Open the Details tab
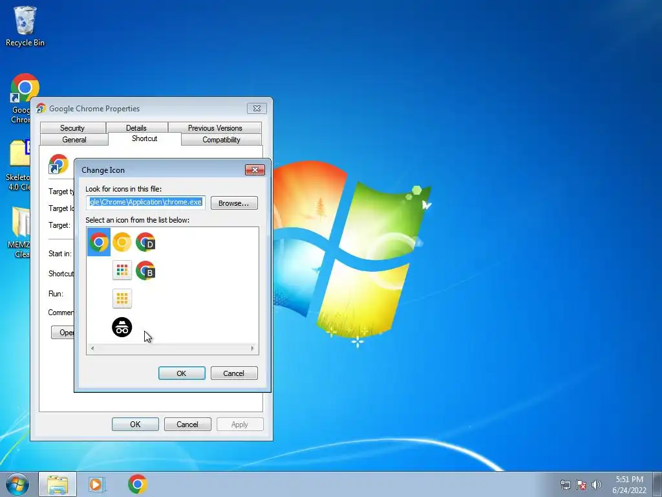Image resolution: width=662 pixels, height=497 pixels. [136, 127]
